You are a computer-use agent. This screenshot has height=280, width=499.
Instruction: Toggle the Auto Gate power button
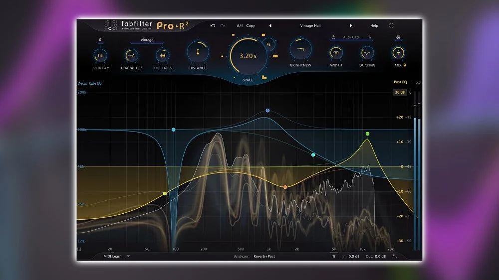pyautogui.click(x=333, y=37)
